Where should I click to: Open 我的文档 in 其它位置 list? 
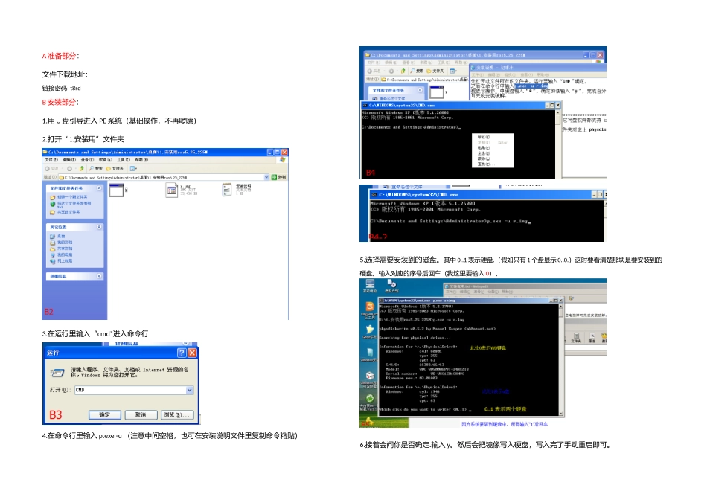coord(61,243)
